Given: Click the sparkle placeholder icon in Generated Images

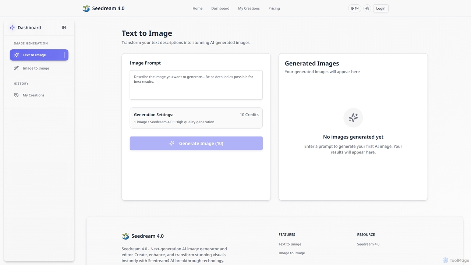Looking at the screenshot, I should pyautogui.click(x=353, y=118).
